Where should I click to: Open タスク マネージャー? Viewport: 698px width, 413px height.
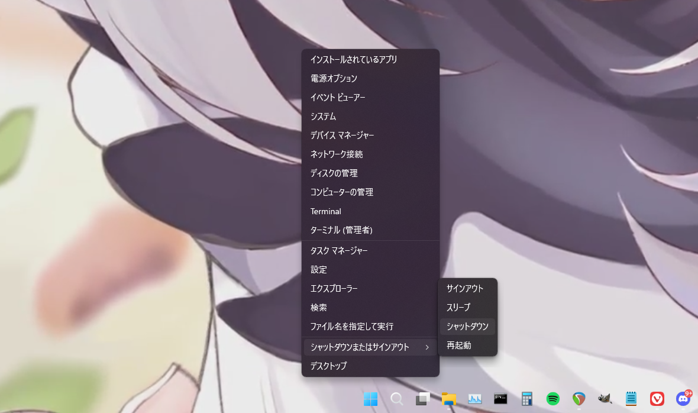pos(370,251)
